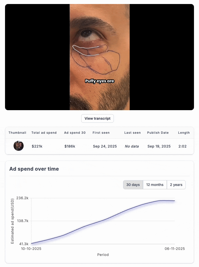The width and height of the screenshot is (199, 267).
Task: Click the View transcript button
Action: coord(97,118)
